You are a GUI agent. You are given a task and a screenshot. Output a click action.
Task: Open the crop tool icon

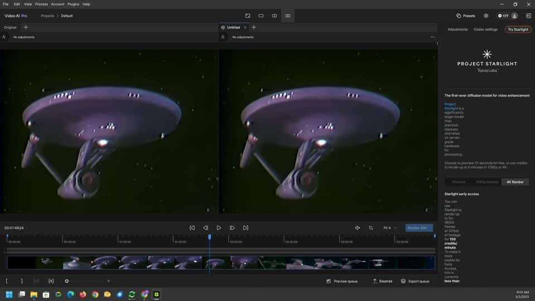(x=371, y=228)
